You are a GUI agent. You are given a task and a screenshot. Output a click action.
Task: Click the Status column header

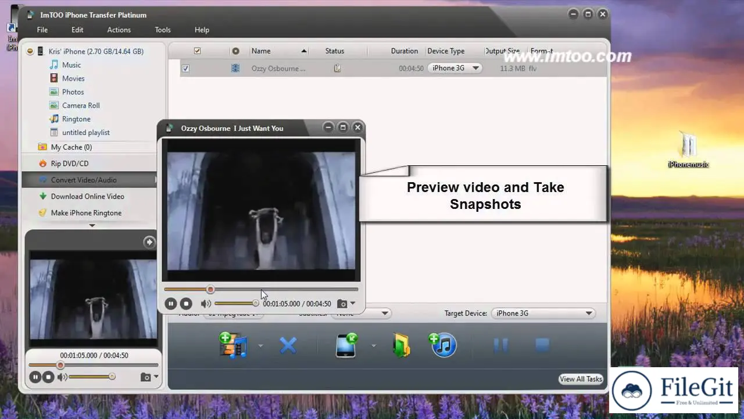(335, 51)
